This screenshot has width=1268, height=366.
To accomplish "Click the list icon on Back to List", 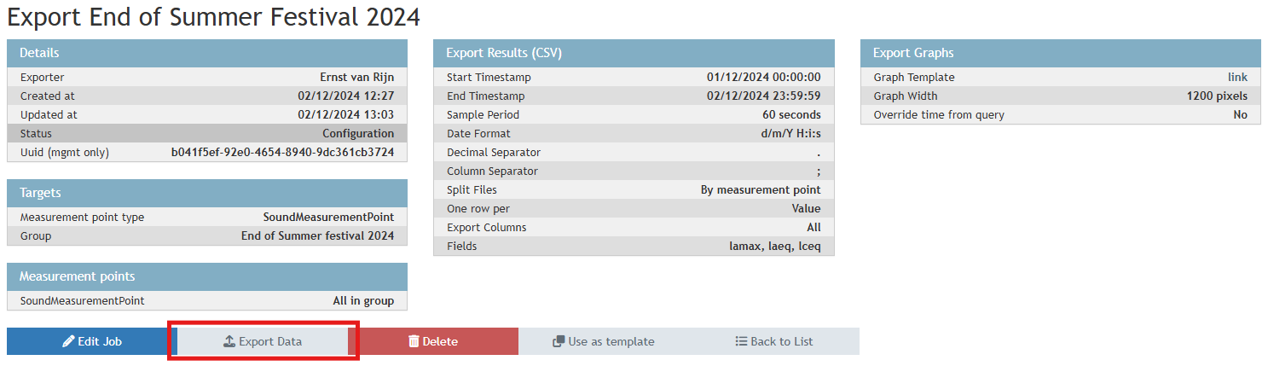I will pos(741,341).
